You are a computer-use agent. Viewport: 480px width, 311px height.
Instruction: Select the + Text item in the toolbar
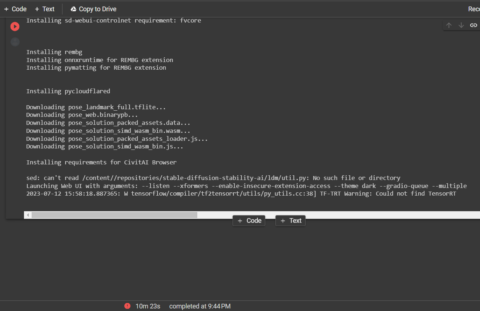coord(44,9)
